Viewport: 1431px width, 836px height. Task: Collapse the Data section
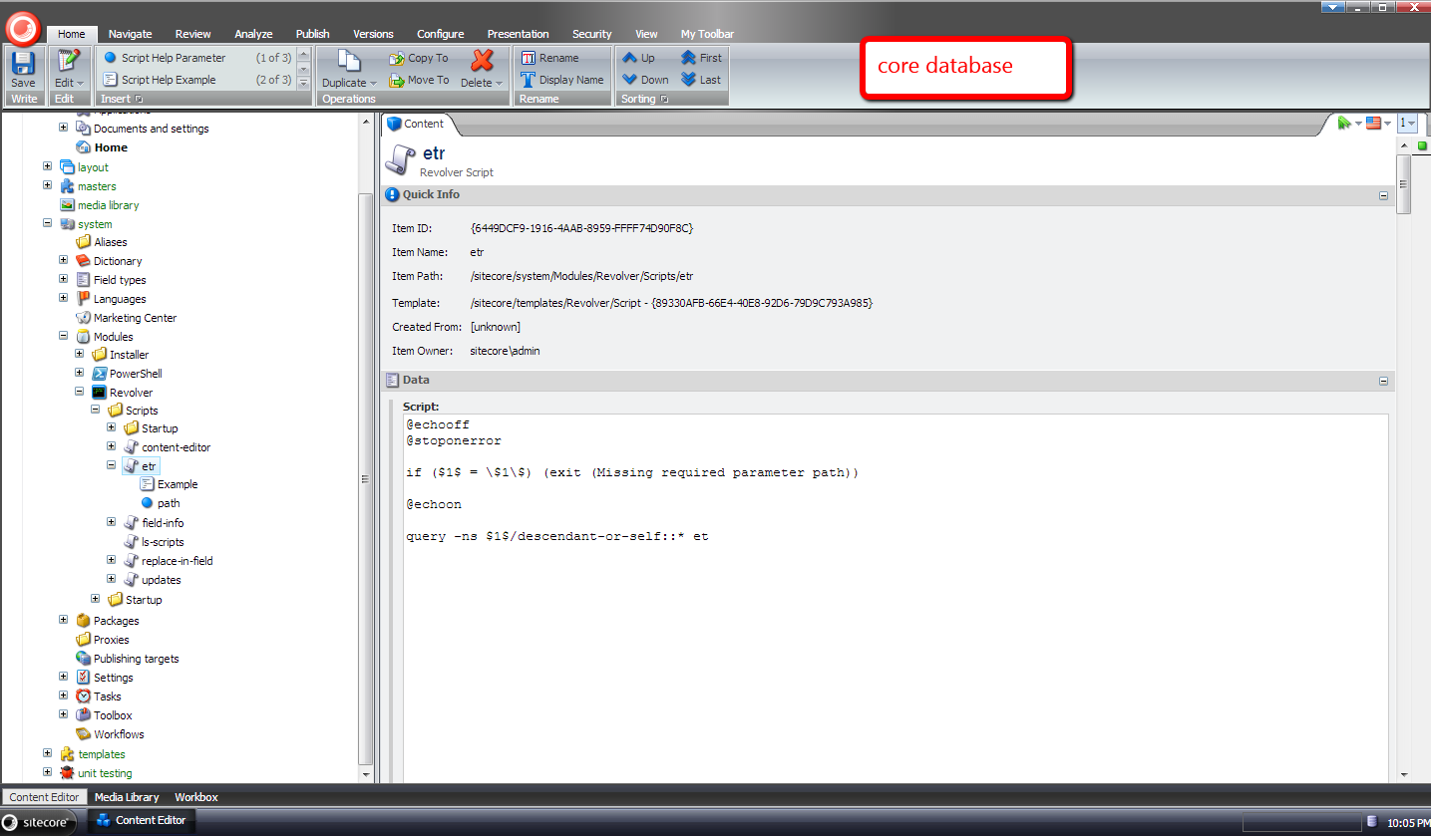[1383, 382]
